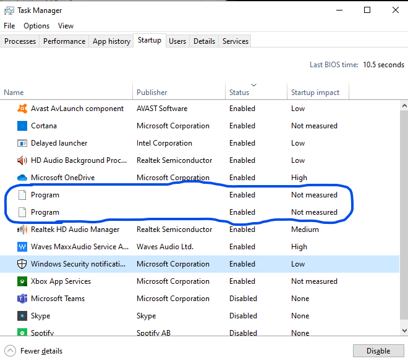The height and width of the screenshot is (364, 408).
Task: Click the second Program blank file icon
Action: click(x=22, y=212)
